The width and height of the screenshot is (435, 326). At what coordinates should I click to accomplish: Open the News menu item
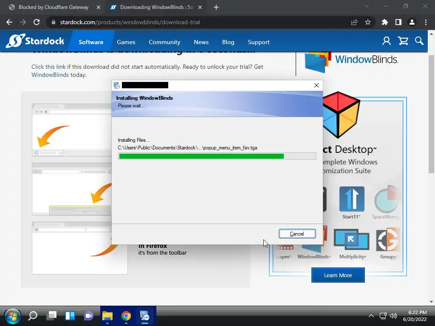point(201,42)
